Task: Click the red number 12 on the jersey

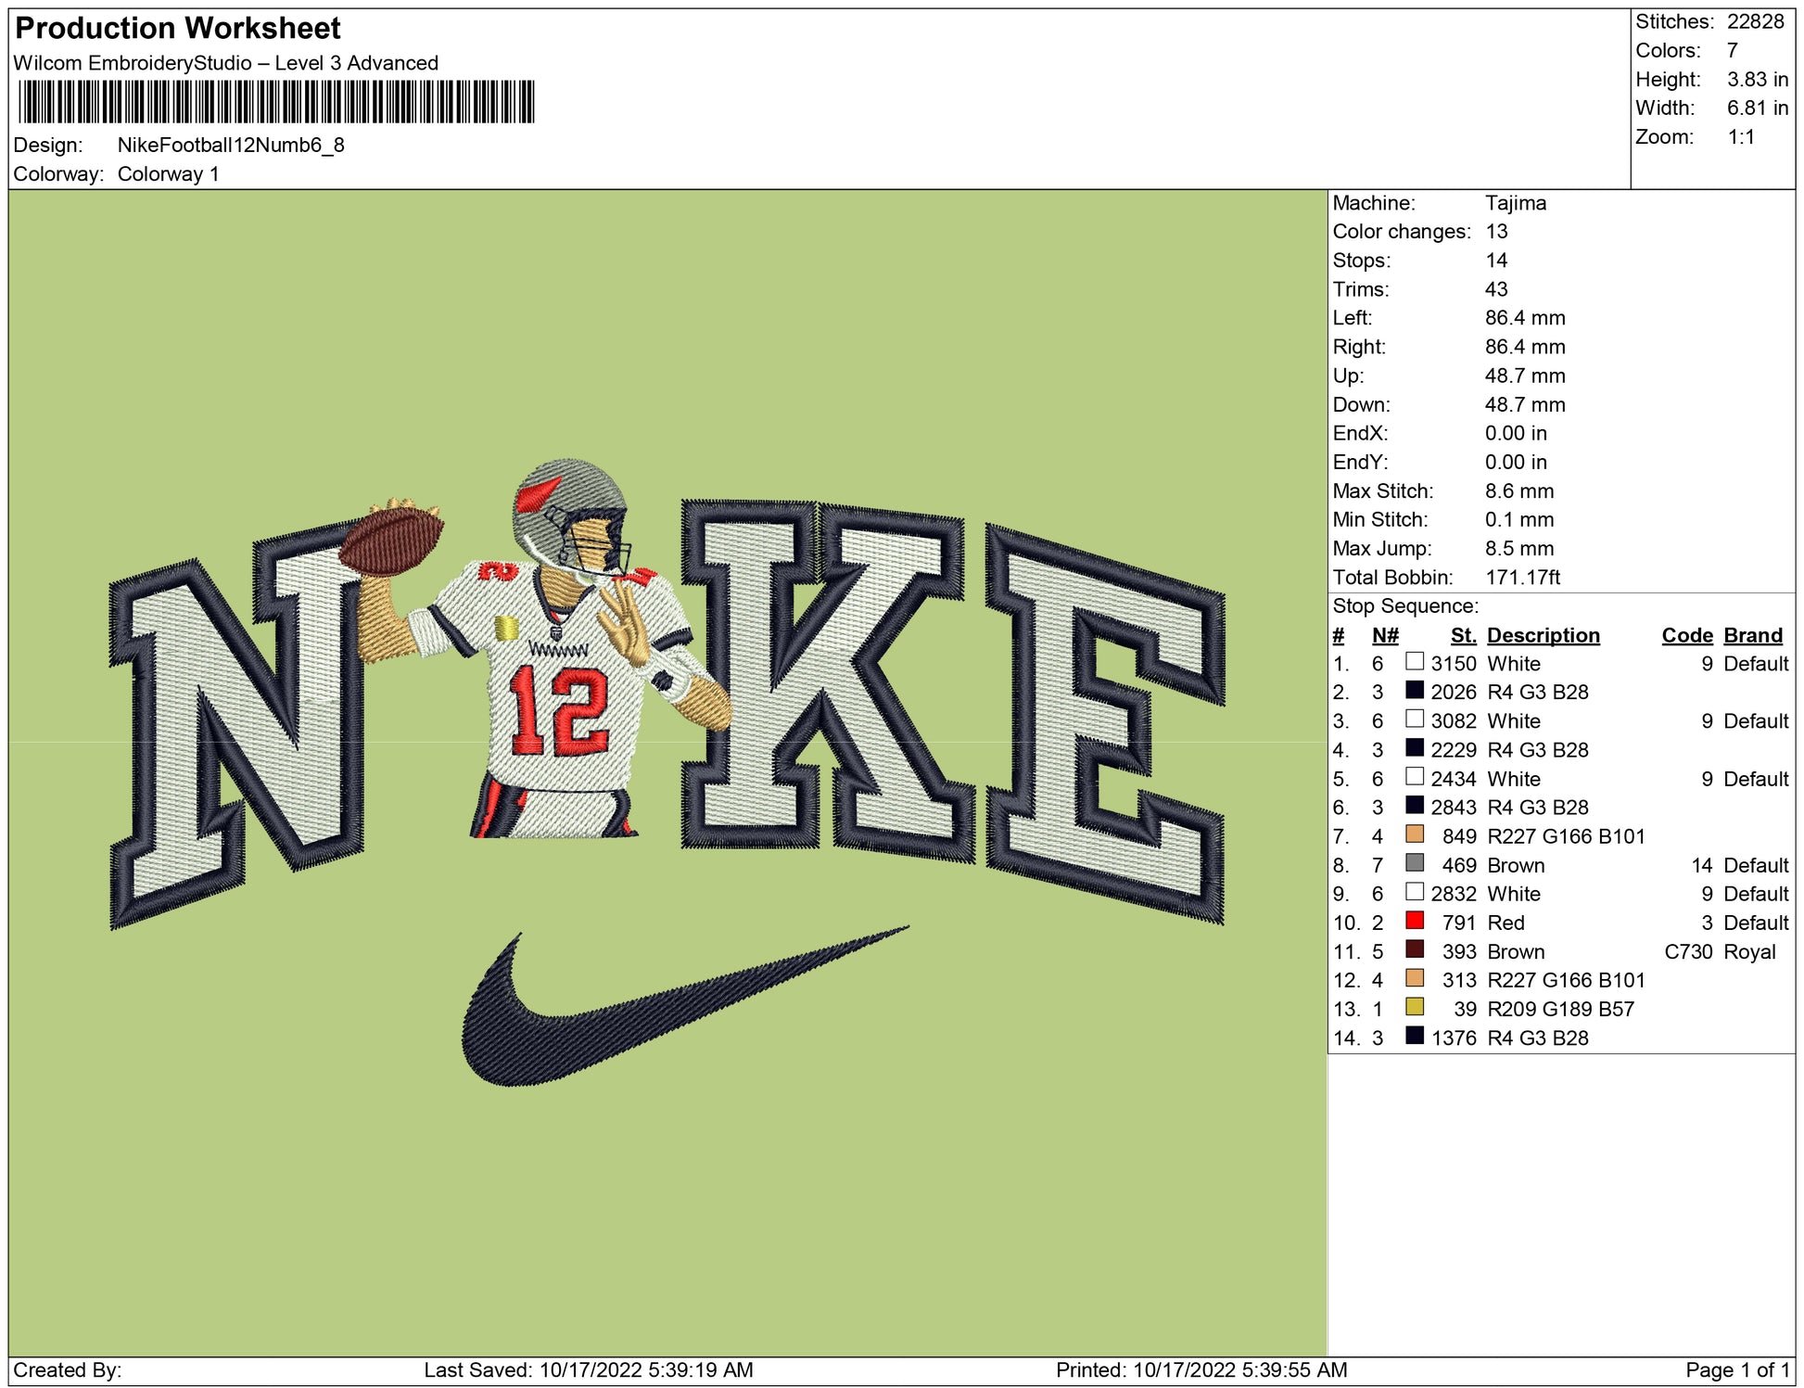Action: click(x=559, y=709)
